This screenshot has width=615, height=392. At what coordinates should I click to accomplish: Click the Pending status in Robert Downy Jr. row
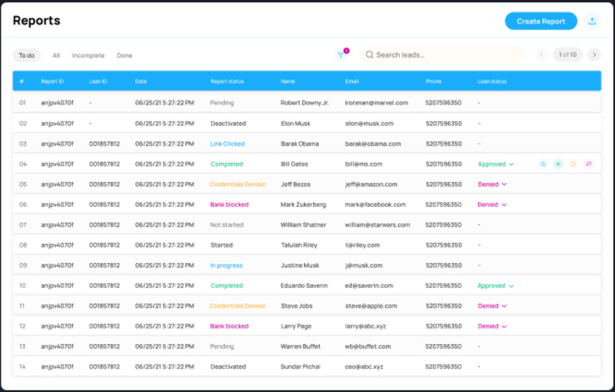(x=222, y=103)
